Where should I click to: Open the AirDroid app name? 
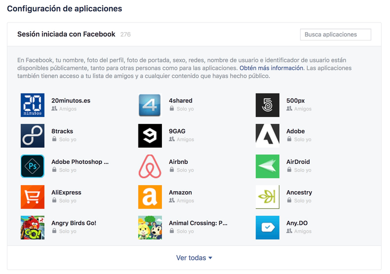click(298, 162)
